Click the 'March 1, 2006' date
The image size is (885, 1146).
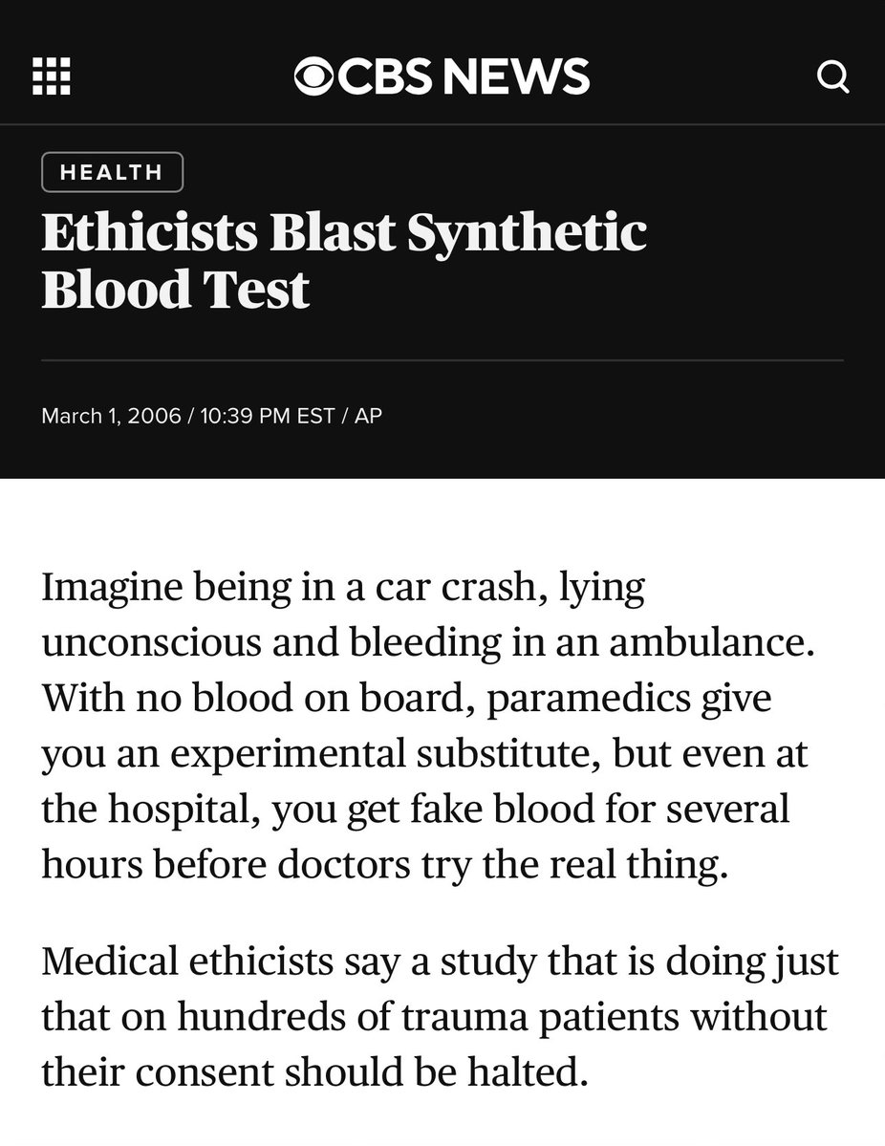click(110, 417)
